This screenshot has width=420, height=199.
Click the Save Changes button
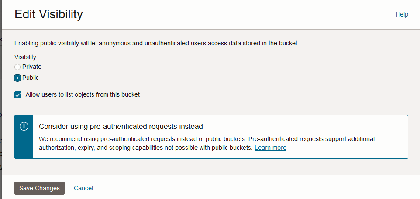(39, 188)
